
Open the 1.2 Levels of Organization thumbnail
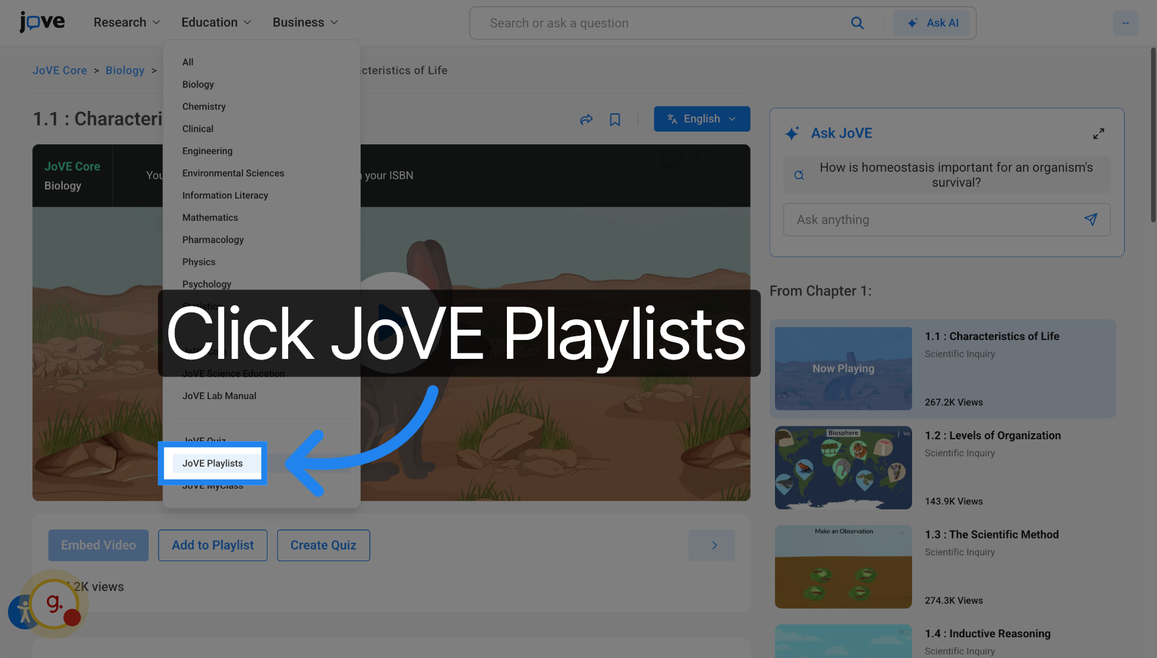tap(843, 467)
